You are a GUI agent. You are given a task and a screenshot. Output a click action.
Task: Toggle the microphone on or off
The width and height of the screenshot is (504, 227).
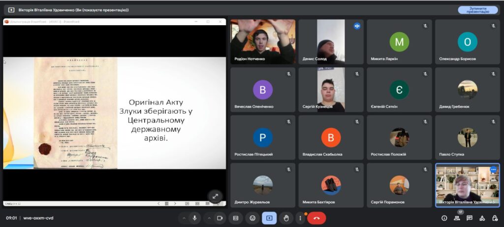(195, 218)
